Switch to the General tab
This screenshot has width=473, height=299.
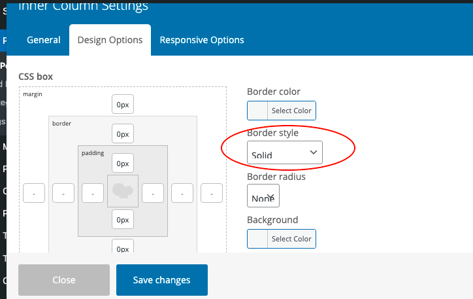[x=43, y=40]
